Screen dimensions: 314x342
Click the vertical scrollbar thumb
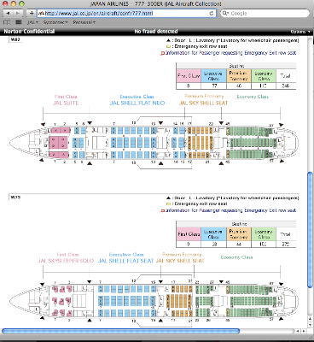point(311,230)
